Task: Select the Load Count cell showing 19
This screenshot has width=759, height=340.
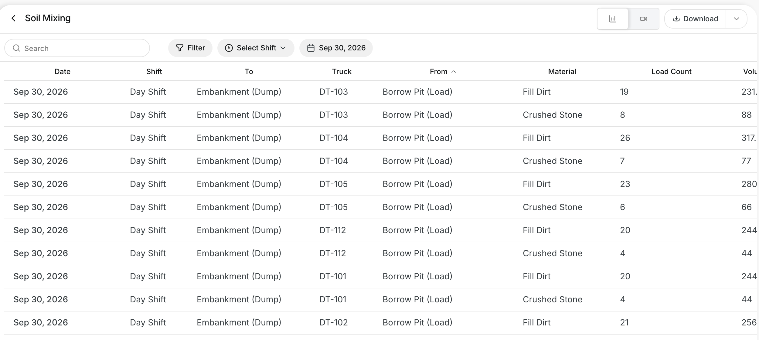Action: point(624,92)
